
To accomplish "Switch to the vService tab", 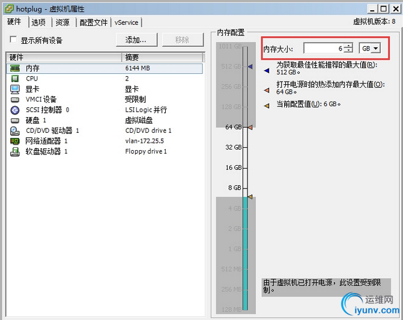I will [126, 23].
